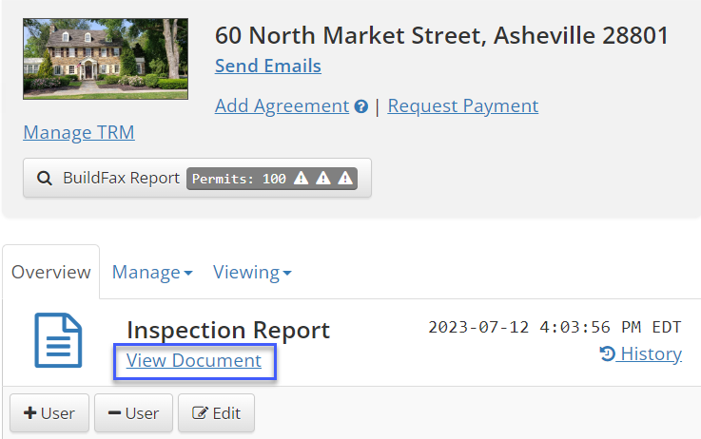This screenshot has height=439, width=701.
Task: Click the Edit button
Action: coord(216,413)
